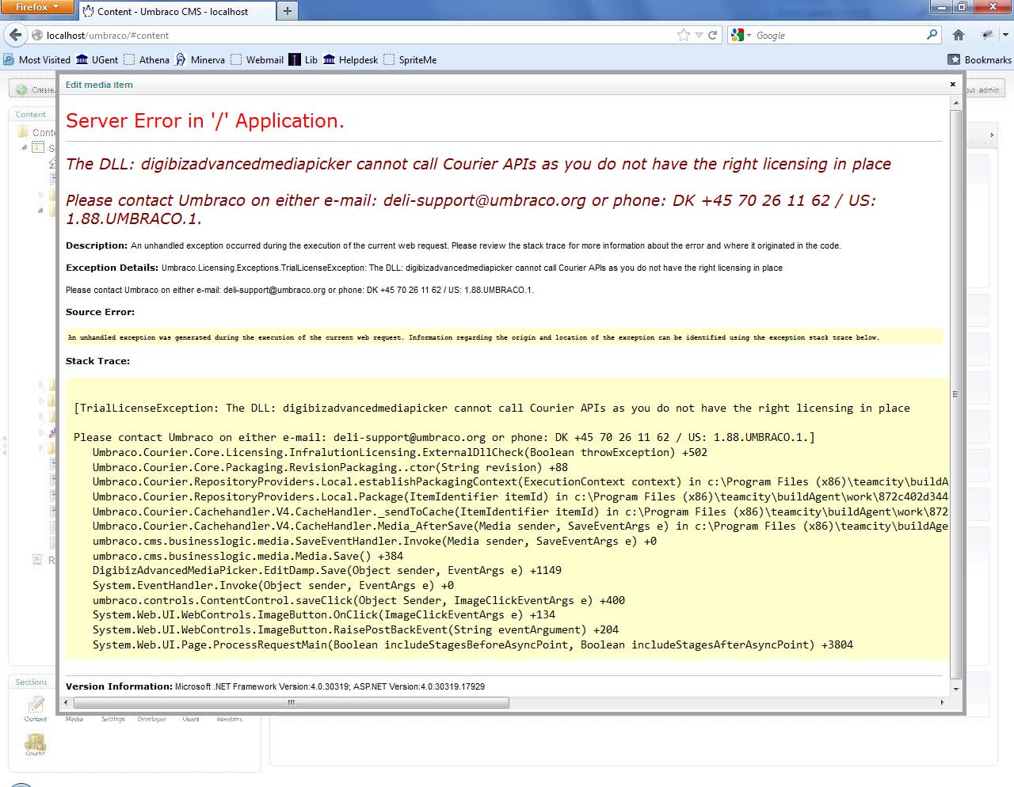Image resolution: width=1014 pixels, height=787 pixels.
Task: Click the horizontal scrollbar right arrow
Action: (x=942, y=702)
